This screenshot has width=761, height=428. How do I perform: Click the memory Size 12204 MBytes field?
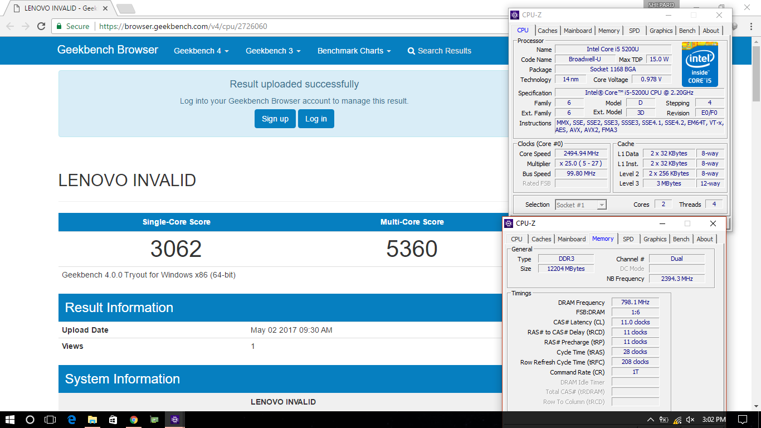click(x=567, y=269)
